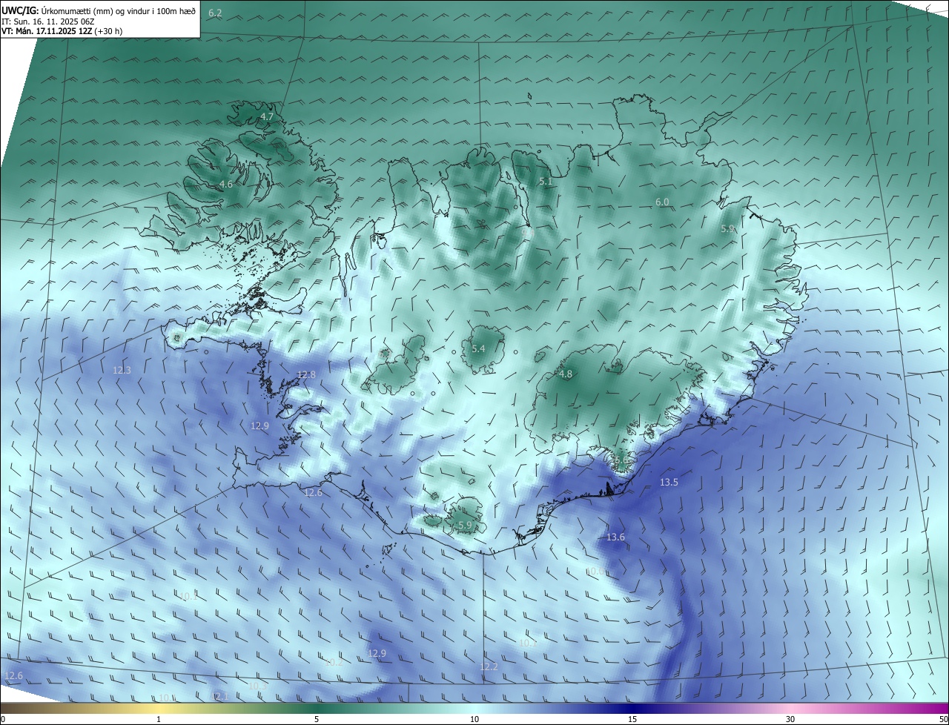949x725 pixels.
Task: Click the 13.5 value off the southeast coast
Action: [669, 482]
